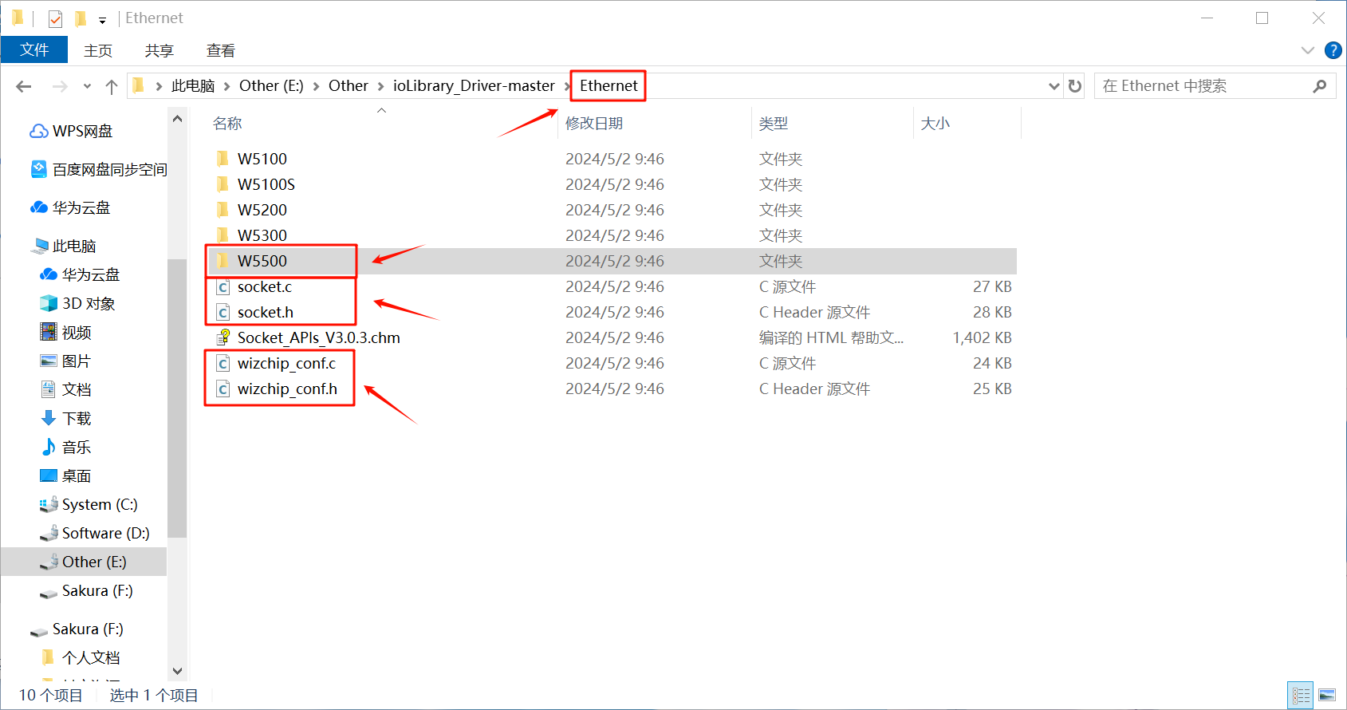
Task: Select the W5100S folder
Action: 266,184
